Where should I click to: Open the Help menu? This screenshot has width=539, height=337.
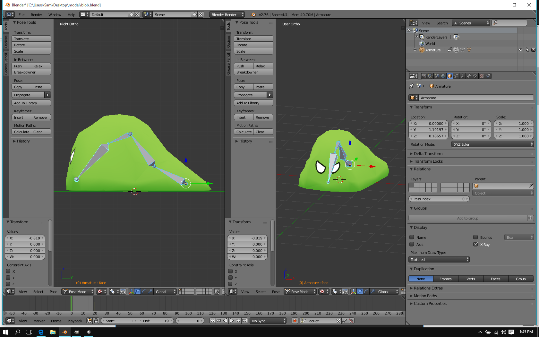[72, 15]
